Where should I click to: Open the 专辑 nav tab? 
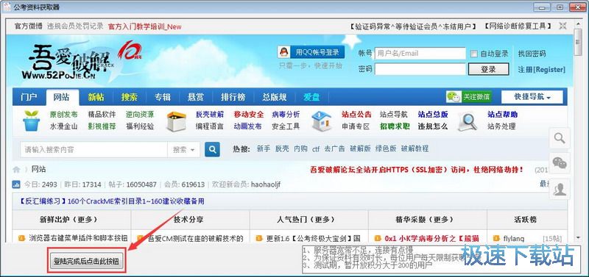162,98
